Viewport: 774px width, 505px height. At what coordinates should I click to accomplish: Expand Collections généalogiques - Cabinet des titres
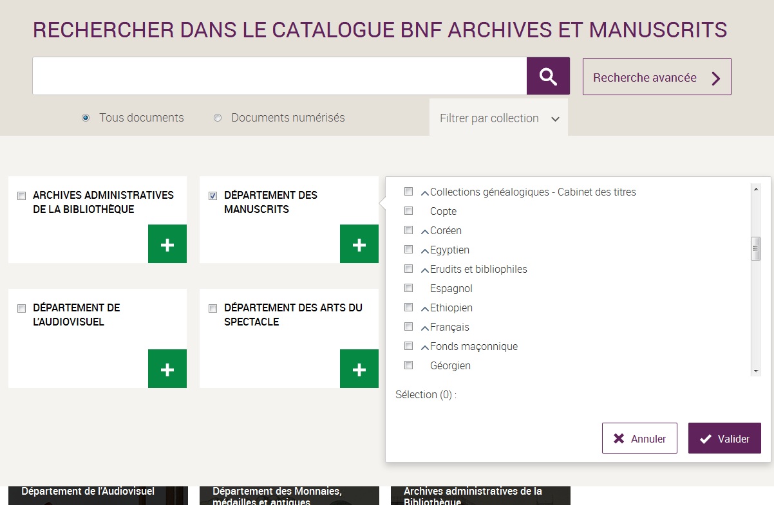coord(424,192)
